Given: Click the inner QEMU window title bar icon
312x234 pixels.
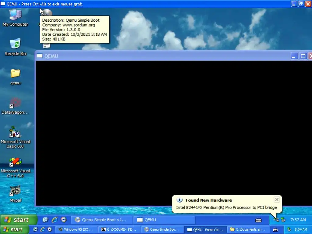Looking at the screenshot, I should (39, 56).
